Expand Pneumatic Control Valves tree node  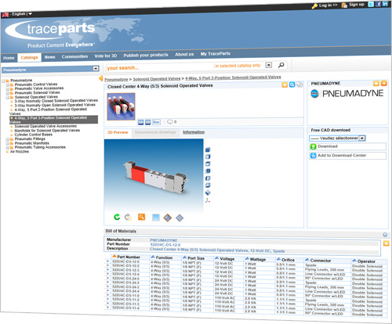pos(8,85)
